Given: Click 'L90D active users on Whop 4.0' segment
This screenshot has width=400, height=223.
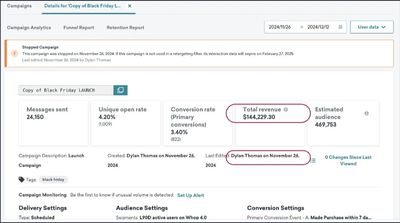Looking at the screenshot, I should 173,217.
